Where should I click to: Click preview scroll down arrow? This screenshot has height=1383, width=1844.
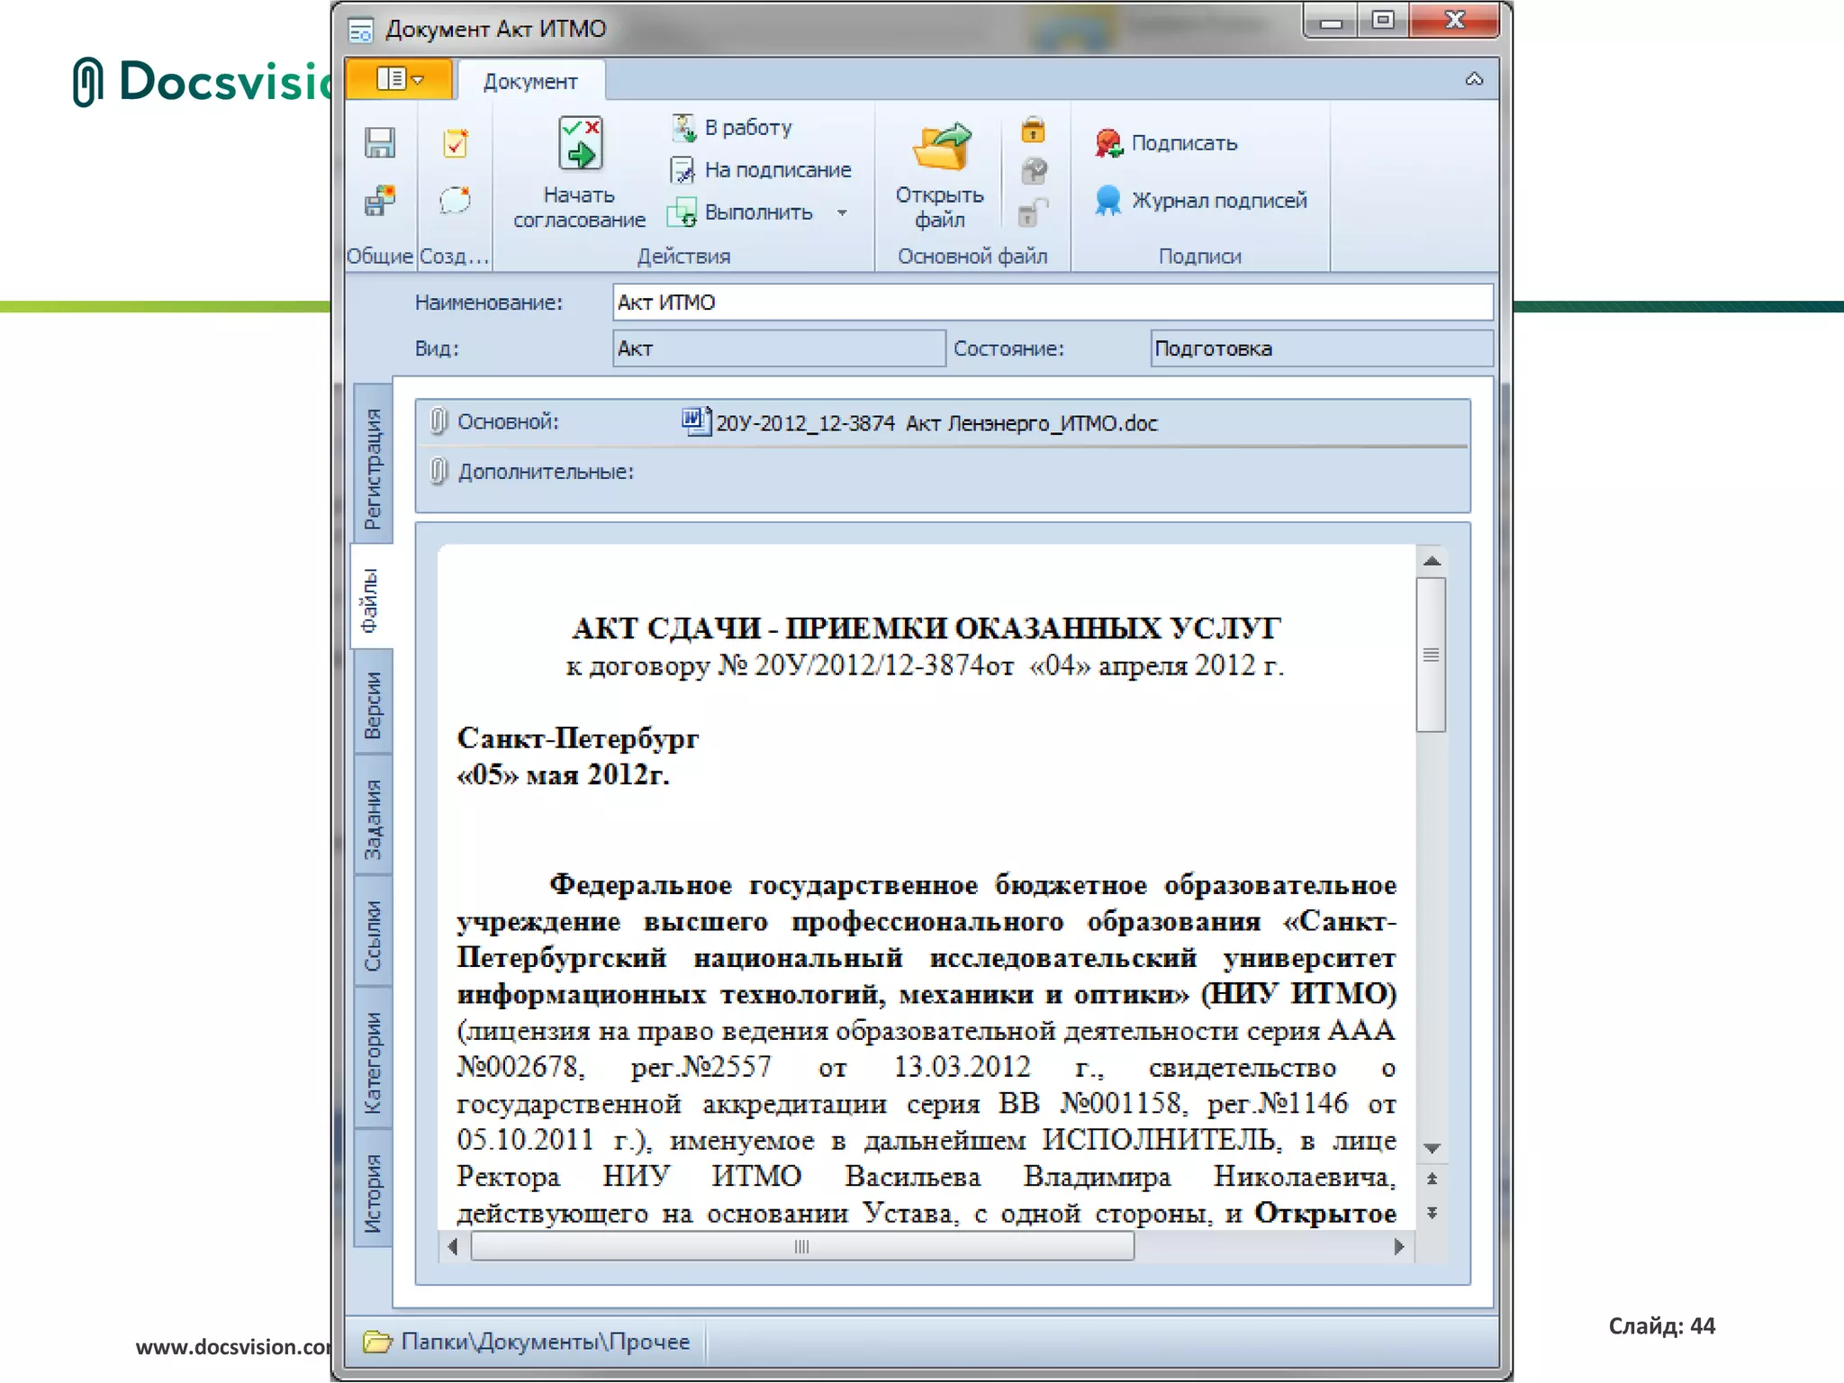(x=1433, y=1148)
